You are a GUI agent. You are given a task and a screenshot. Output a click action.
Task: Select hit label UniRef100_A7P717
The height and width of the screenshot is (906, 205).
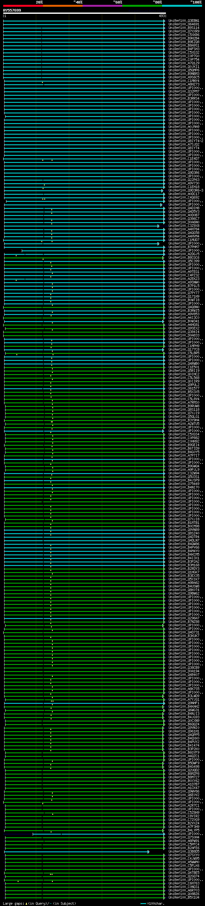click(x=184, y=455)
